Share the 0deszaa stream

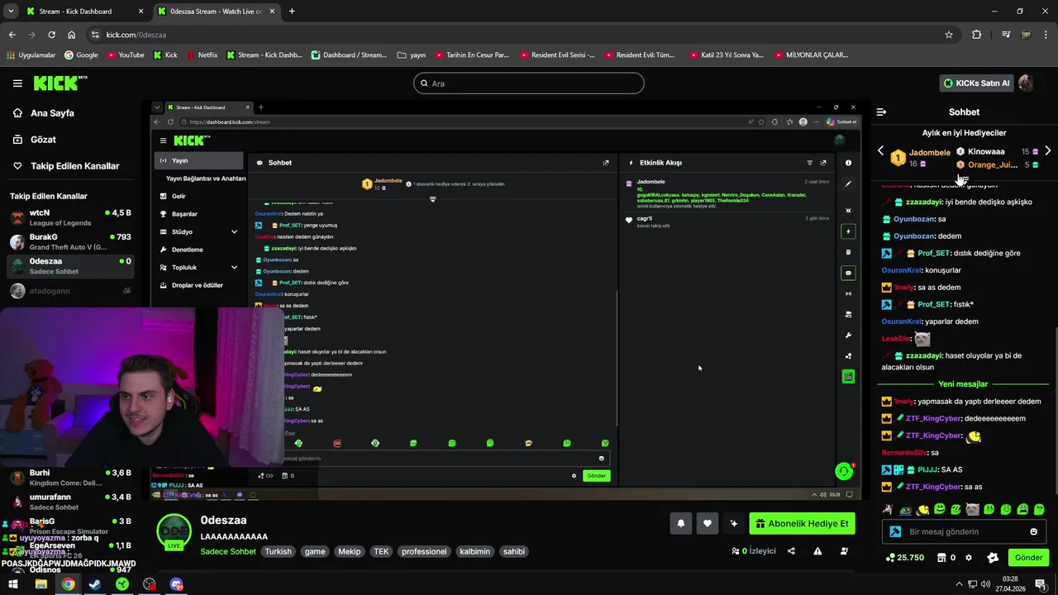tap(791, 551)
